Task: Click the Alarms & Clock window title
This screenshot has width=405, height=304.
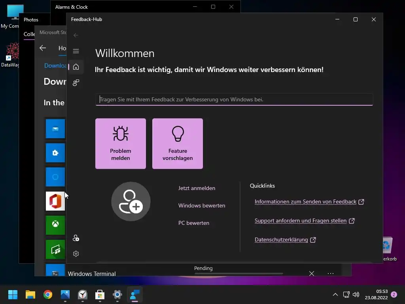Action: pos(71,7)
